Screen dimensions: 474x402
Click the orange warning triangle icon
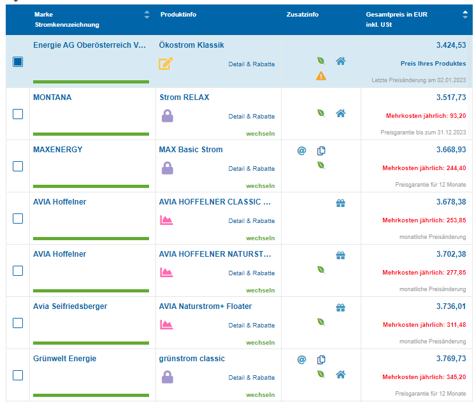click(x=321, y=76)
